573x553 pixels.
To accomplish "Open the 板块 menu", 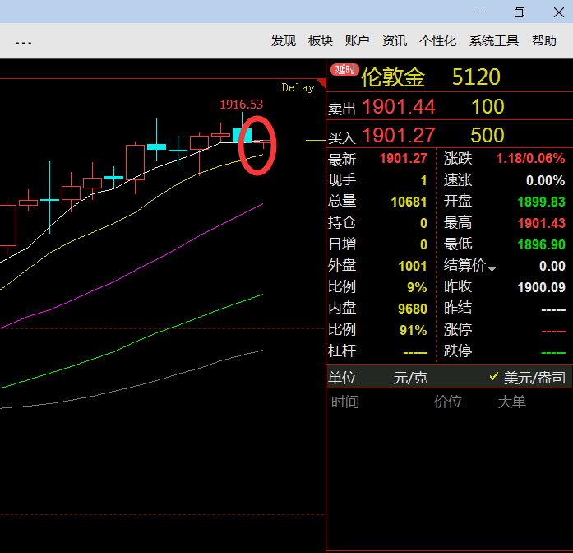I will point(321,41).
